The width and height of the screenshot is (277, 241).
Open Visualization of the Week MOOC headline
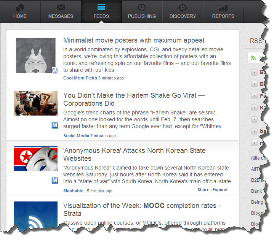pos(142,209)
